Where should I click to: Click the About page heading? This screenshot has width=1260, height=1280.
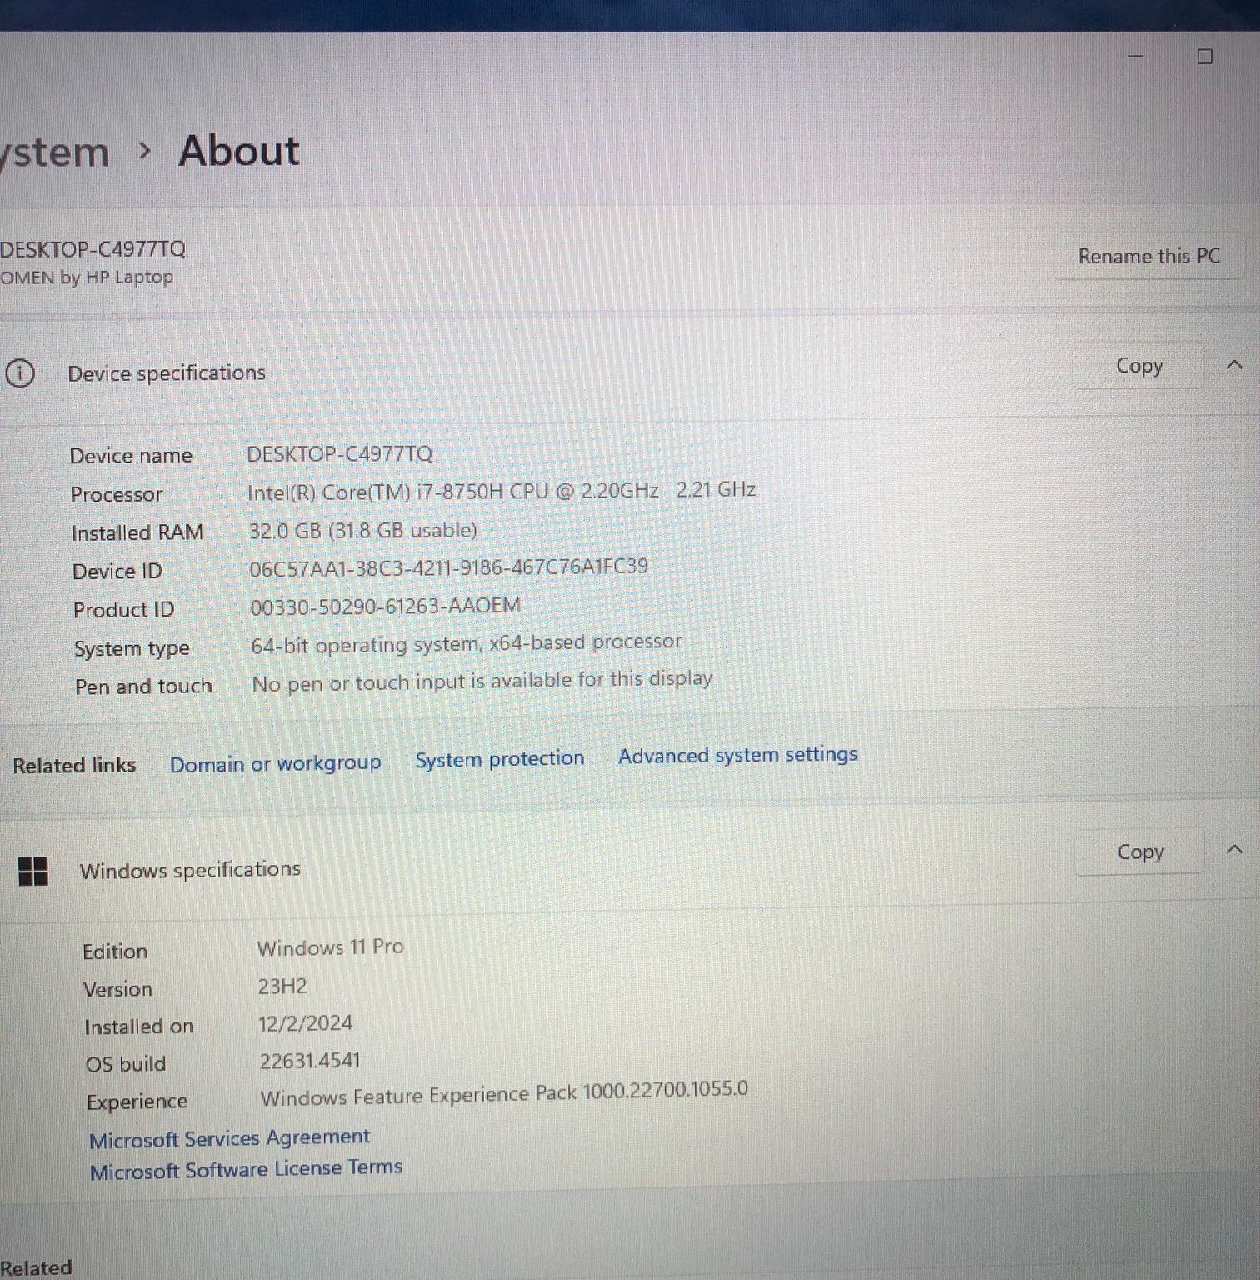238,151
